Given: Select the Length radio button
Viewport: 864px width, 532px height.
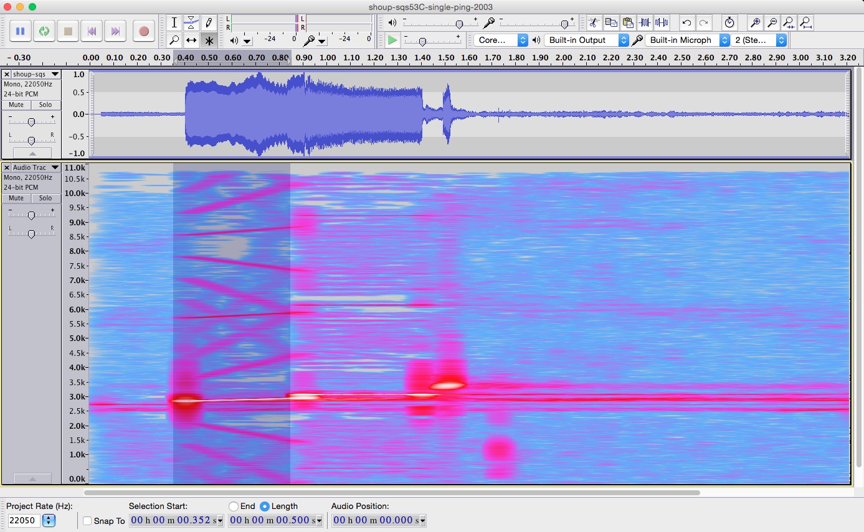Looking at the screenshot, I should [x=265, y=506].
